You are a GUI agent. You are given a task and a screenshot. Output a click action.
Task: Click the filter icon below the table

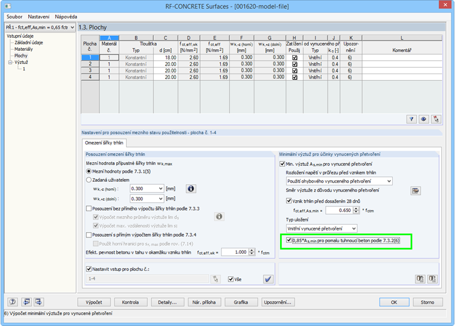(411, 119)
